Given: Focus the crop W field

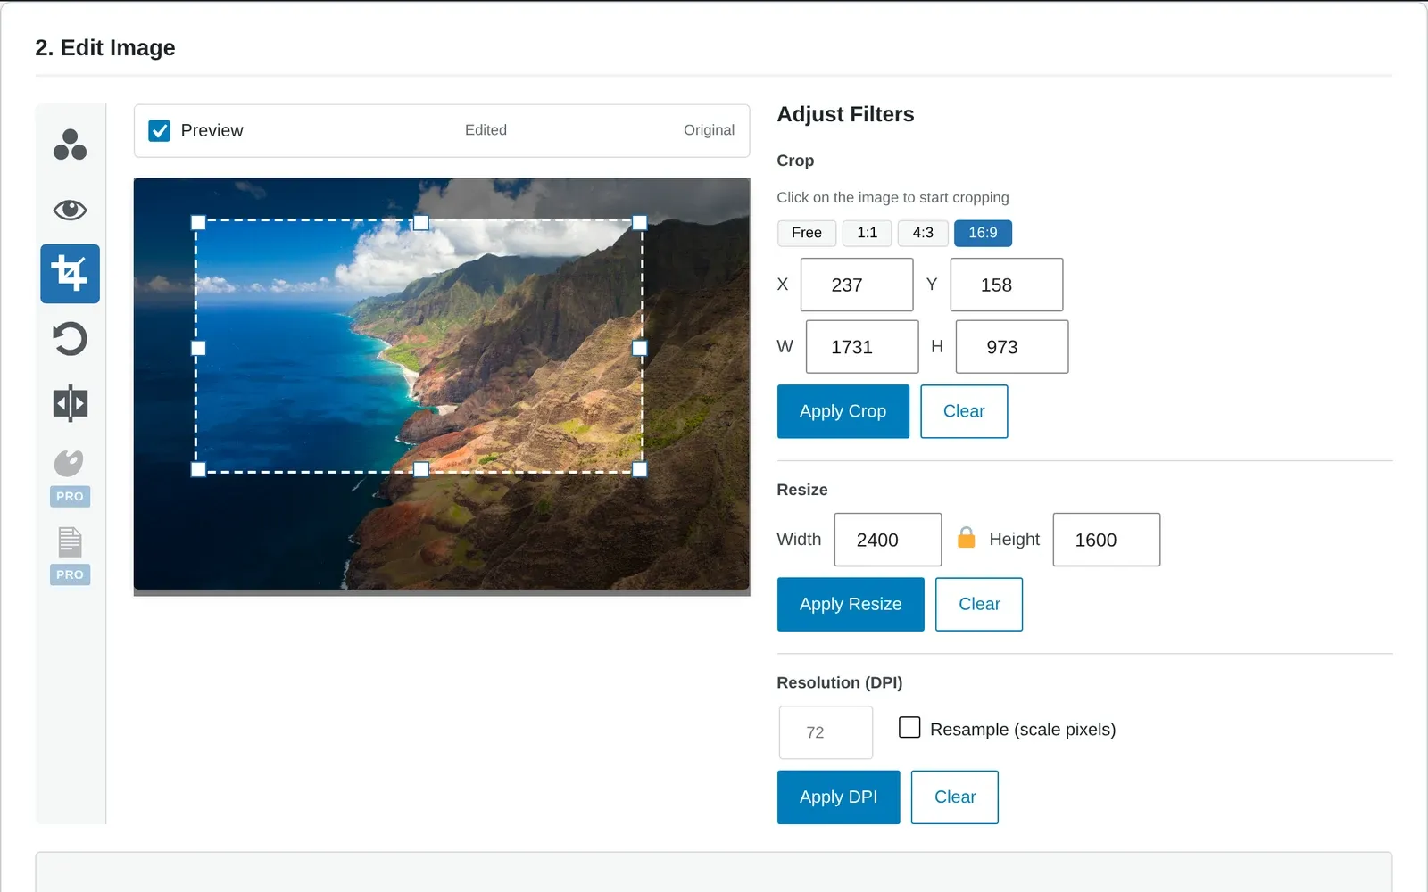Looking at the screenshot, I should [862, 347].
